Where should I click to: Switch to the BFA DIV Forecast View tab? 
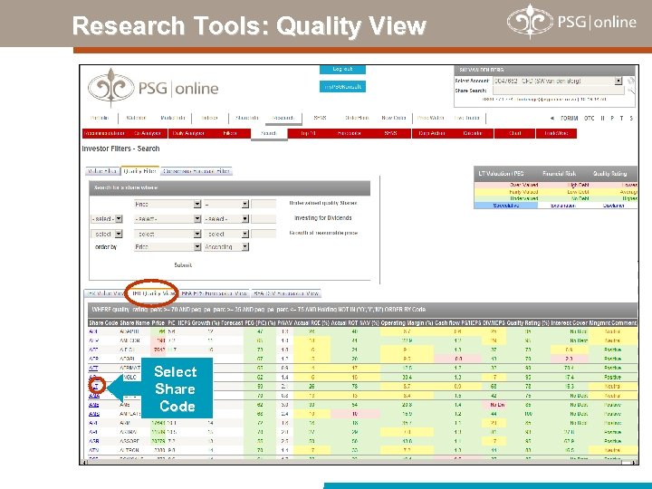tap(286, 293)
